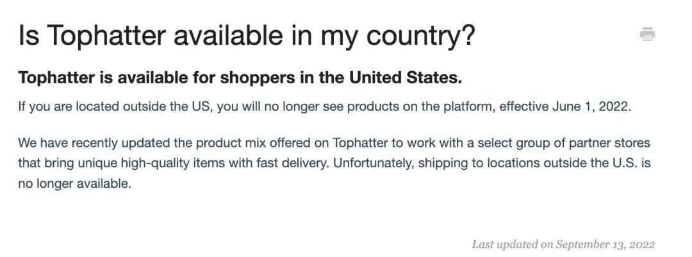Screen dimensions: 692x257
Task: Click the word 'country?' in the title
Action: (x=420, y=36)
